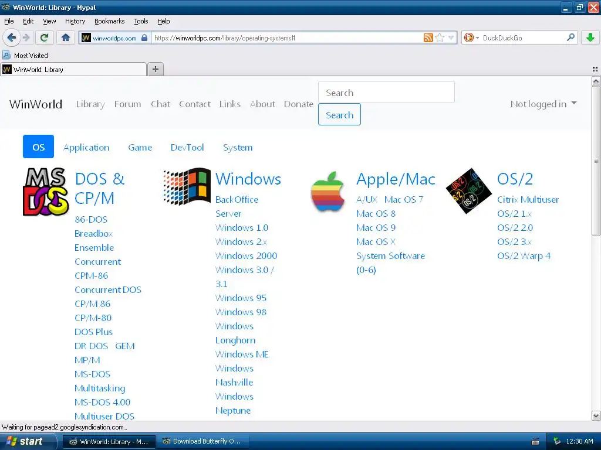Screen dimensions: 601x450
Task: Click the DuckDuckGo search input box
Action: click(x=523, y=37)
